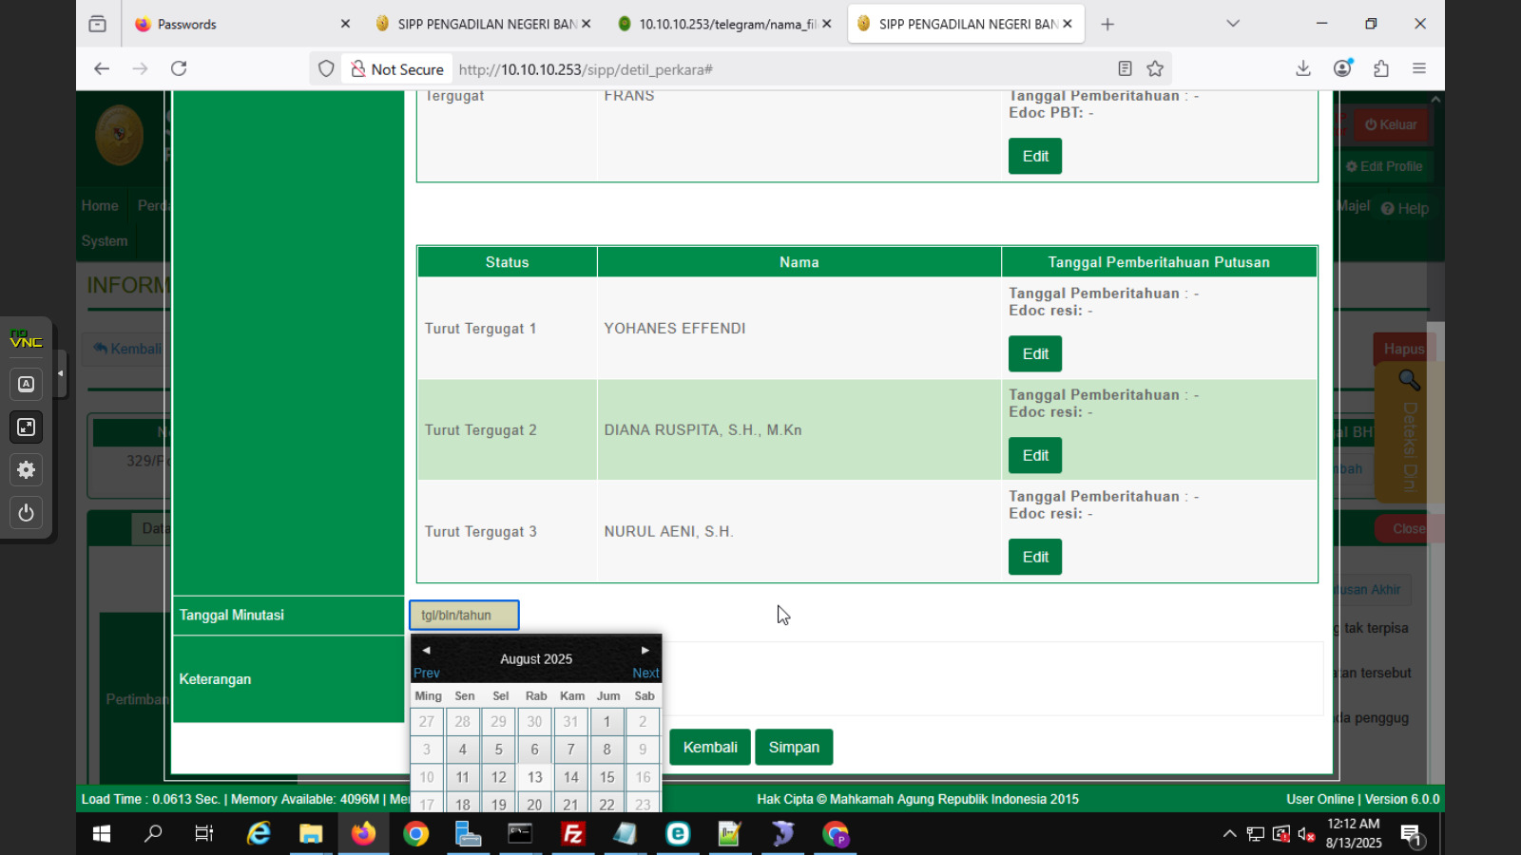Viewport: 1521px width, 855px height.
Task: Open Firefox extensions puzzle icon
Action: click(1381, 68)
